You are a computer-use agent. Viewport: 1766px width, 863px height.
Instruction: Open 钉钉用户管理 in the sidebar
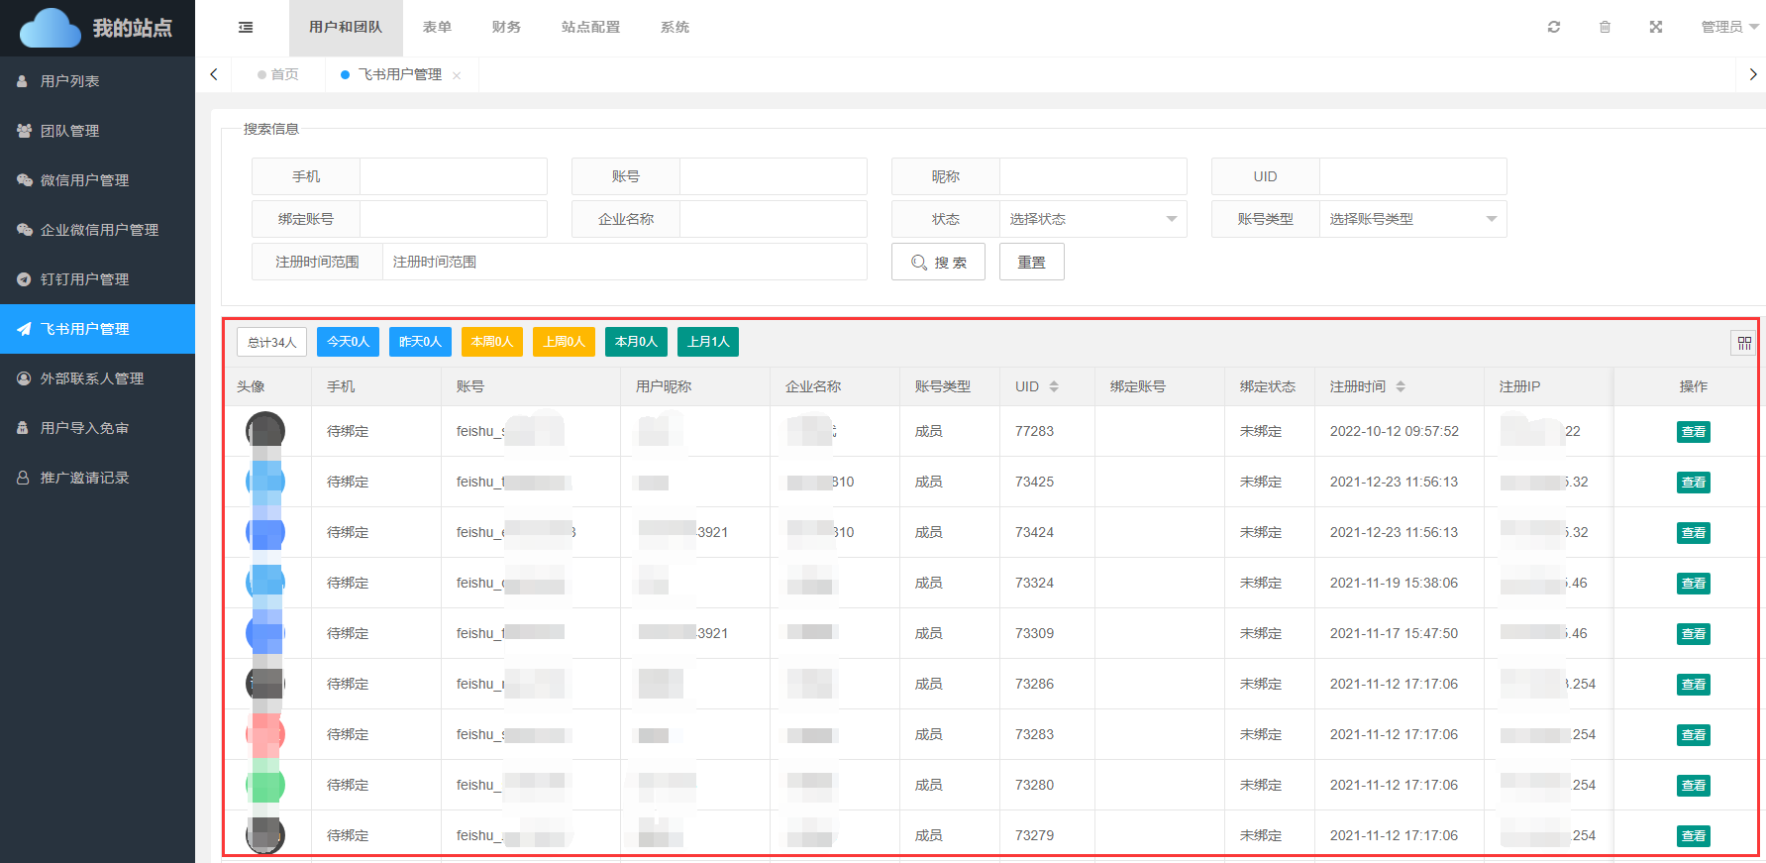point(85,279)
